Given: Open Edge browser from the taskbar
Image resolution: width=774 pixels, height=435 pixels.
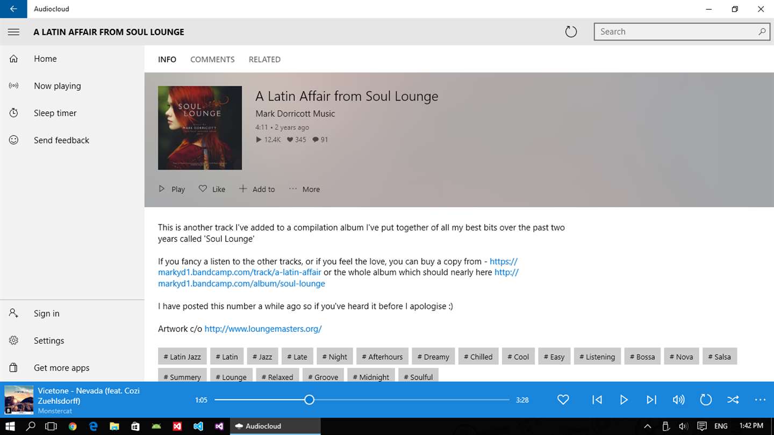Looking at the screenshot, I should click(x=94, y=426).
